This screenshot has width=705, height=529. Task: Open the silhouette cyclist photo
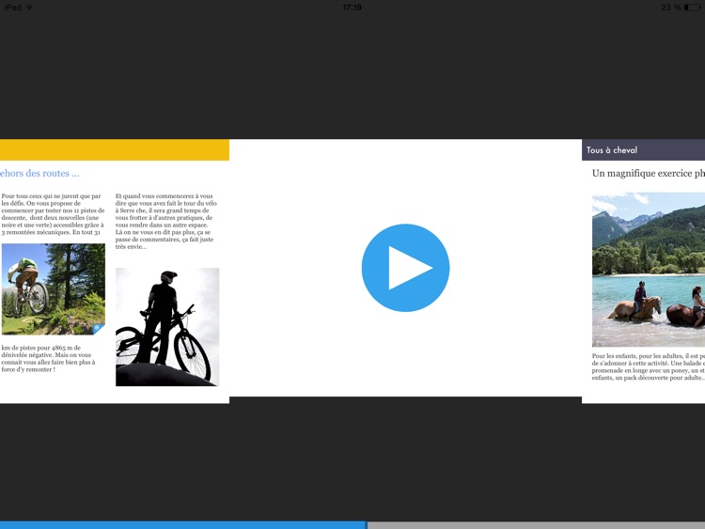(x=167, y=327)
